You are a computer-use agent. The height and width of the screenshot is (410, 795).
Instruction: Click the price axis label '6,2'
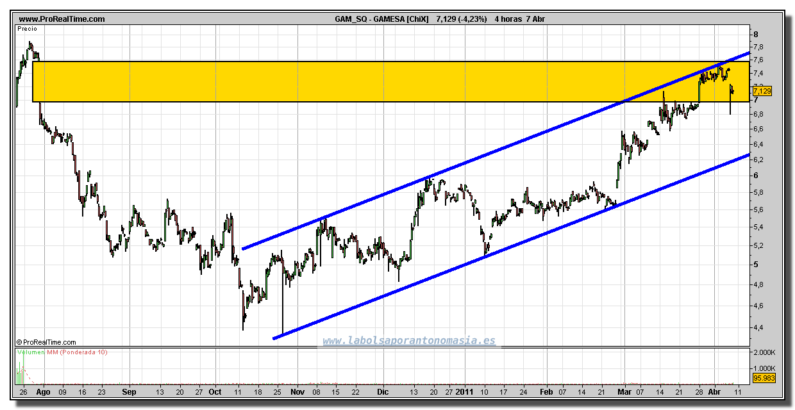tap(758, 159)
